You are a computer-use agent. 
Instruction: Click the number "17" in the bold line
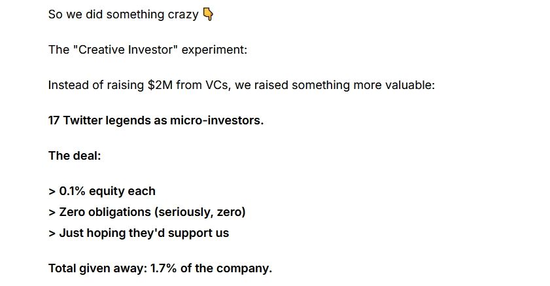[54, 120]
